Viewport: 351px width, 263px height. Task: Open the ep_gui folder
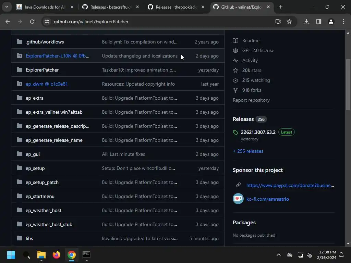click(33, 154)
